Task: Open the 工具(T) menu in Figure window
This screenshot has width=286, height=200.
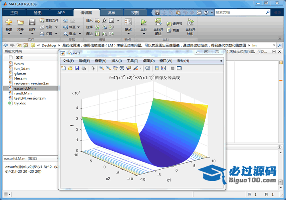Action: click(x=132, y=61)
